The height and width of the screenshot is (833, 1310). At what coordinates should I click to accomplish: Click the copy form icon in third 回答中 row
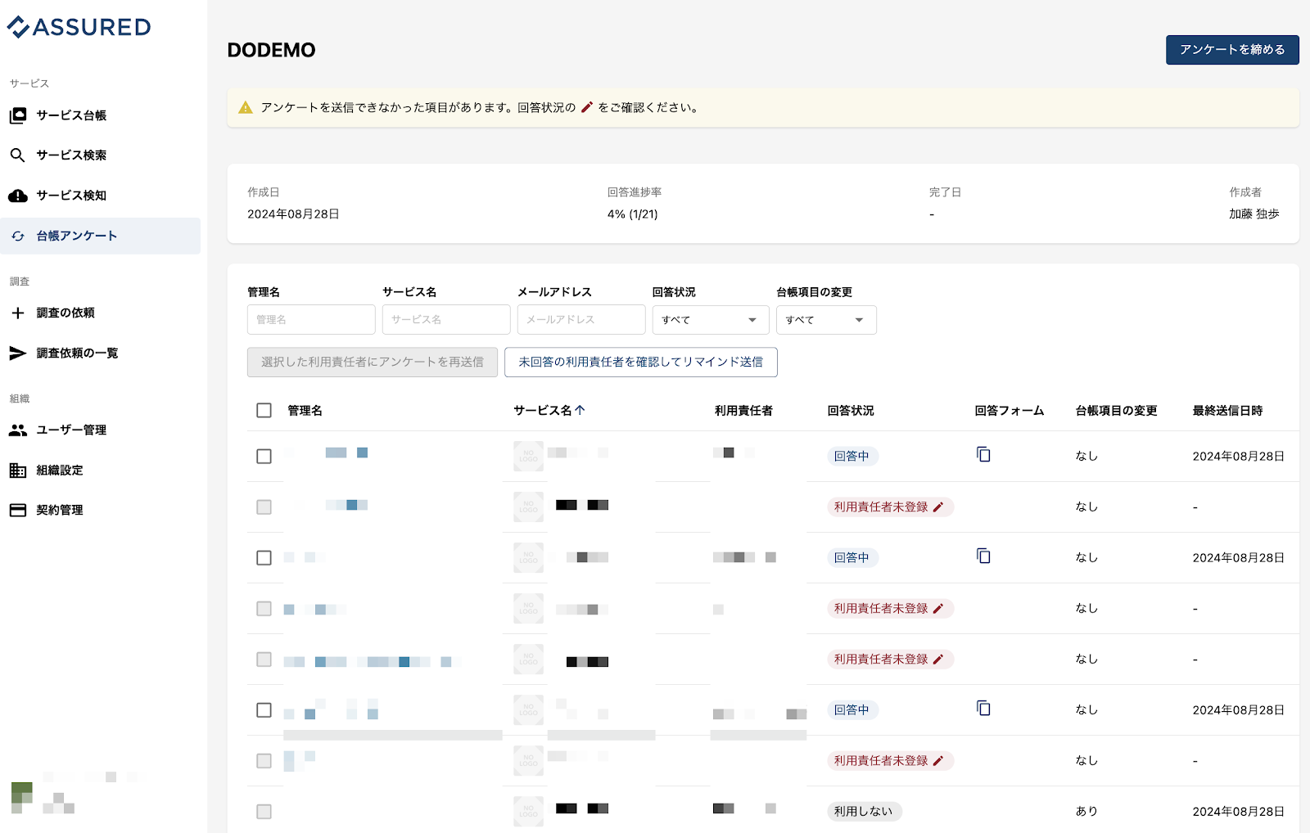[983, 708]
